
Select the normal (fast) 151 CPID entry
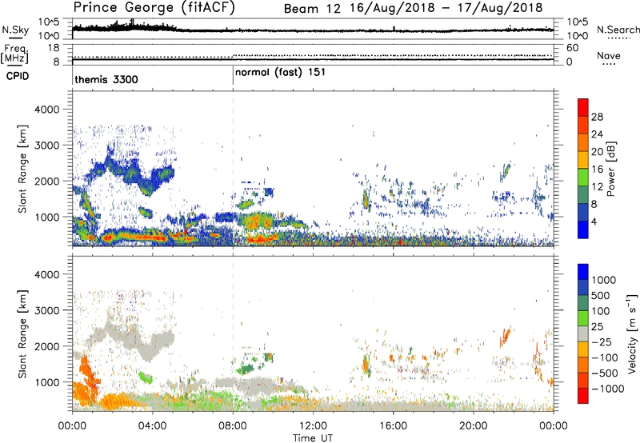(x=281, y=72)
